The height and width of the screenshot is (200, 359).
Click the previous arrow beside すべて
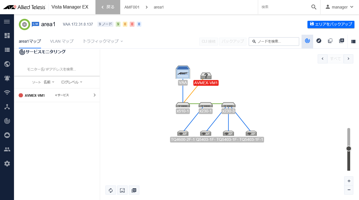click(322, 59)
